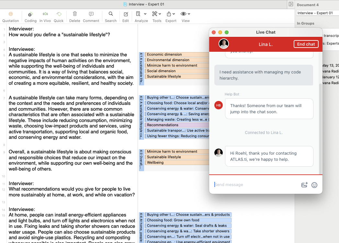Open the View options dropdown
339x243 pixels.
pyautogui.click(x=186, y=14)
